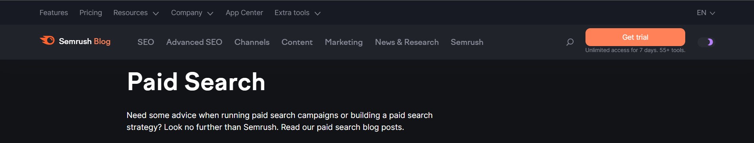Click the Semrush flame logo icon
754x143 pixels.
tap(47, 40)
